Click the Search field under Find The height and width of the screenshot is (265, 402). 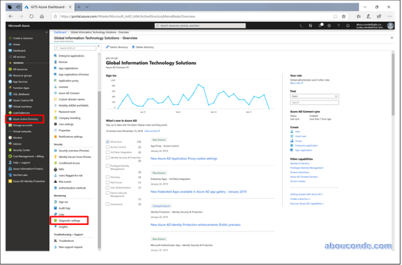[314, 103]
